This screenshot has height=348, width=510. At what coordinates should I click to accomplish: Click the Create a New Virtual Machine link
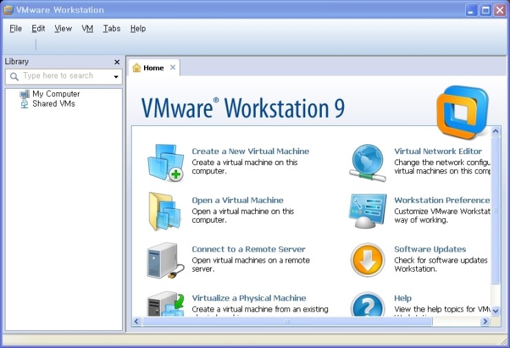pos(250,151)
